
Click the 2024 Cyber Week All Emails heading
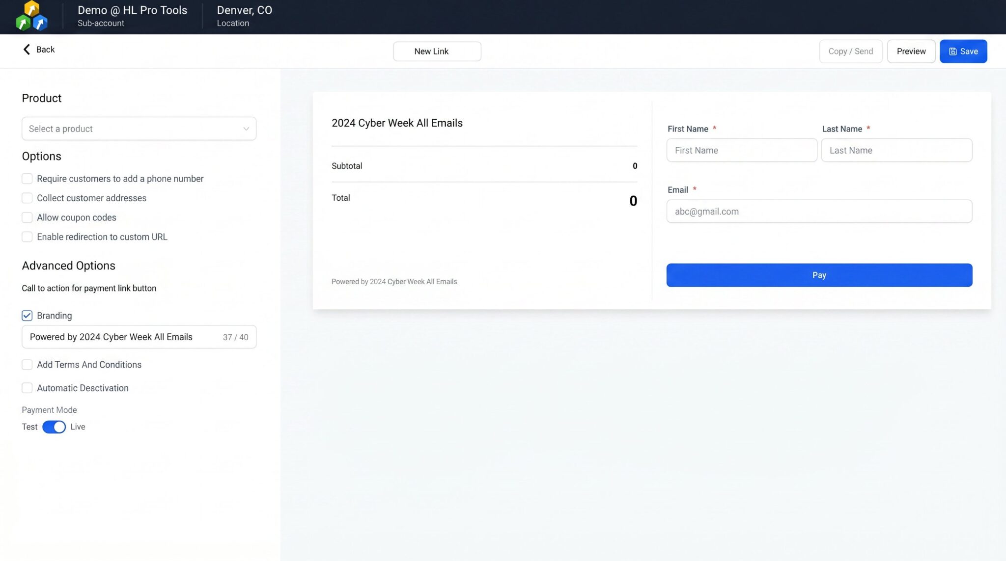click(397, 123)
